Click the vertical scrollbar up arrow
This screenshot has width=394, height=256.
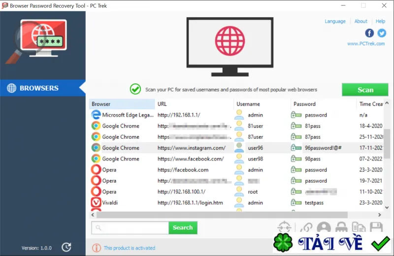[x=387, y=103]
